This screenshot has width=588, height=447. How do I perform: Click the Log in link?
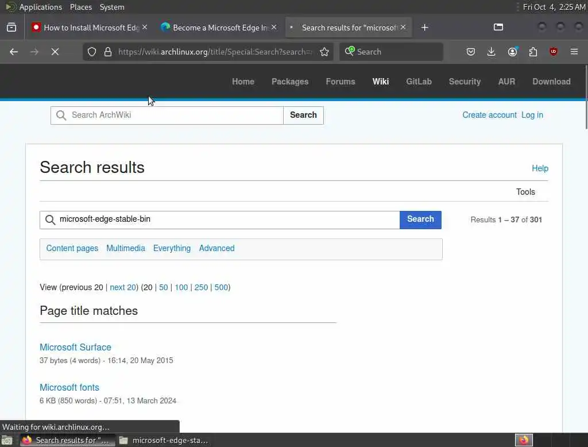tap(532, 115)
